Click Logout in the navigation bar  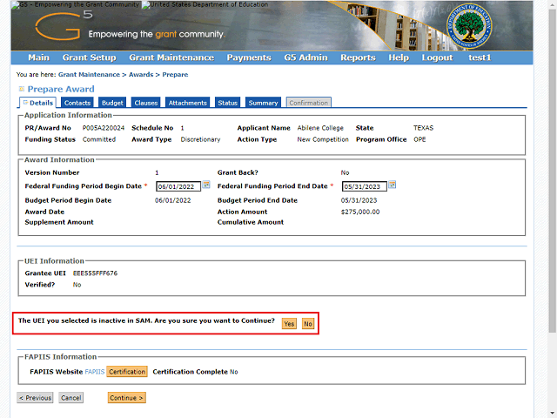tap(437, 57)
